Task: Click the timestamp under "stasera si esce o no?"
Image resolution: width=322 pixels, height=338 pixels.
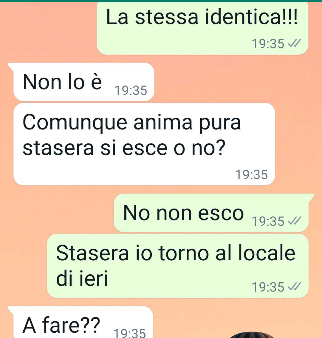Action: click(x=251, y=174)
